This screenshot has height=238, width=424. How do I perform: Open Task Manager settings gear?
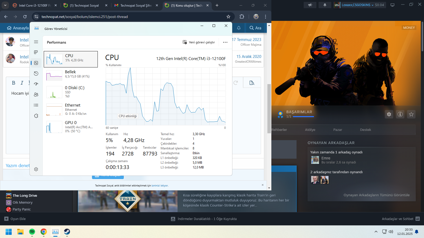(x=36, y=169)
